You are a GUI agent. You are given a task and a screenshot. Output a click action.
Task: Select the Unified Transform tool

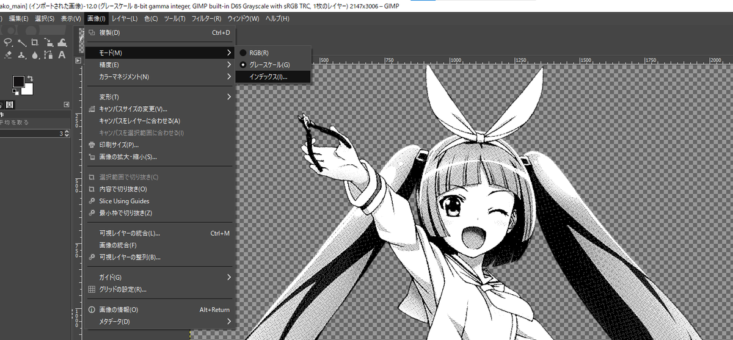point(48,43)
